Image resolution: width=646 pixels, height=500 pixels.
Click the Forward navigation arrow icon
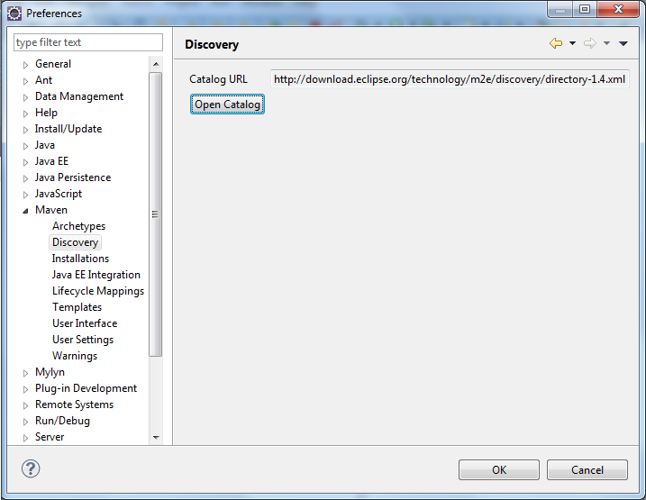point(590,43)
